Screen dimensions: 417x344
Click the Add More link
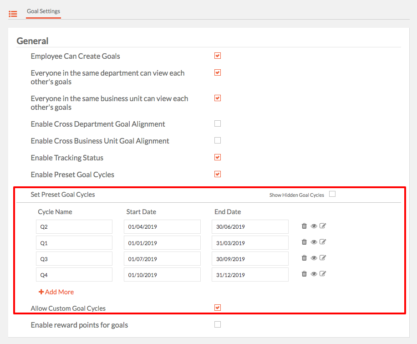pos(56,292)
